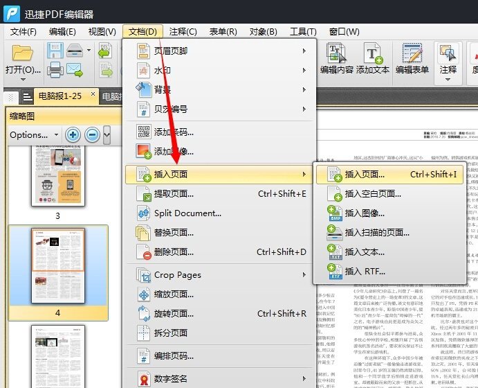
Task: Select the 编辑表单 tool
Action: 412,60
